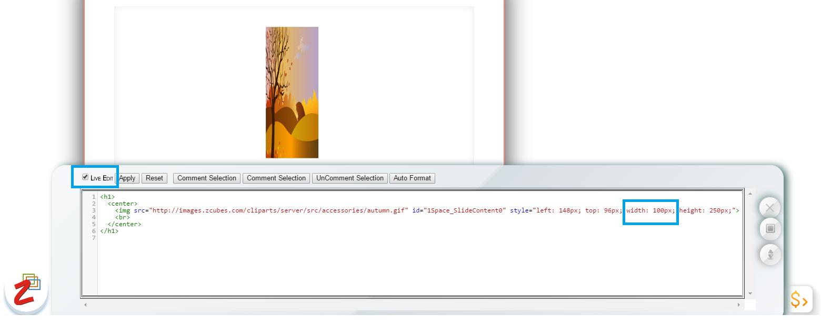The image size is (821, 324).
Task: Close the code editor with round X icon
Action: 770,208
